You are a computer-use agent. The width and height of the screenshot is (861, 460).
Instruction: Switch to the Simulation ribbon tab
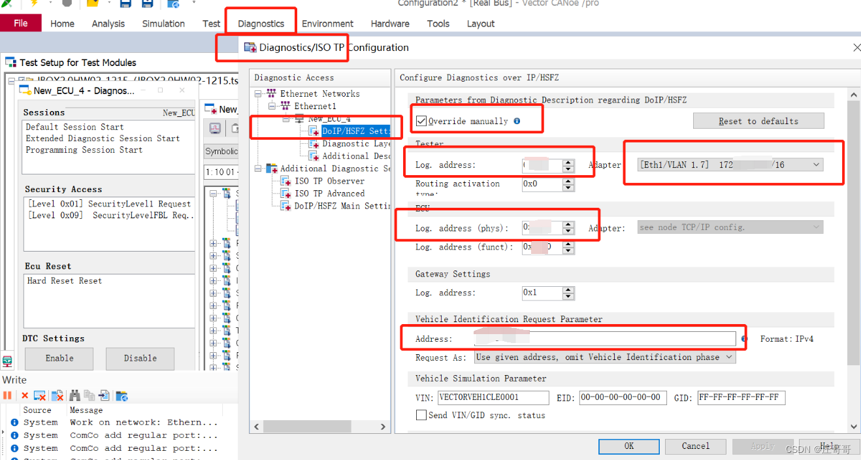163,24
